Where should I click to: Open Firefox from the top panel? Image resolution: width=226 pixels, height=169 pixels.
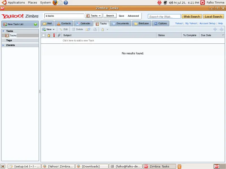(x=55, y=3)
